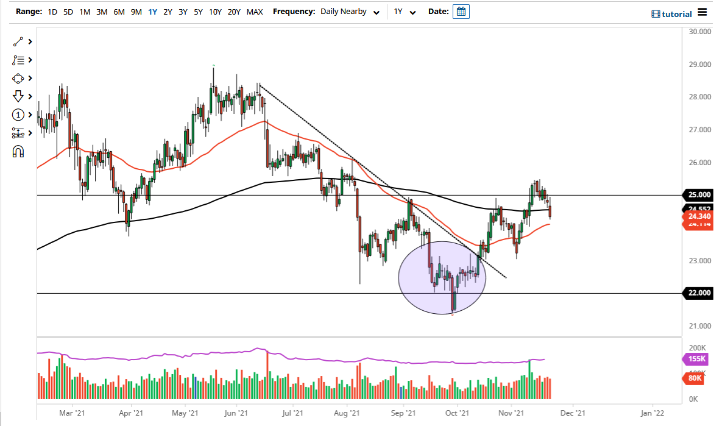Expand the arrow marker options chevron
This screenshot has width=714, height=426.
point(30,96)
